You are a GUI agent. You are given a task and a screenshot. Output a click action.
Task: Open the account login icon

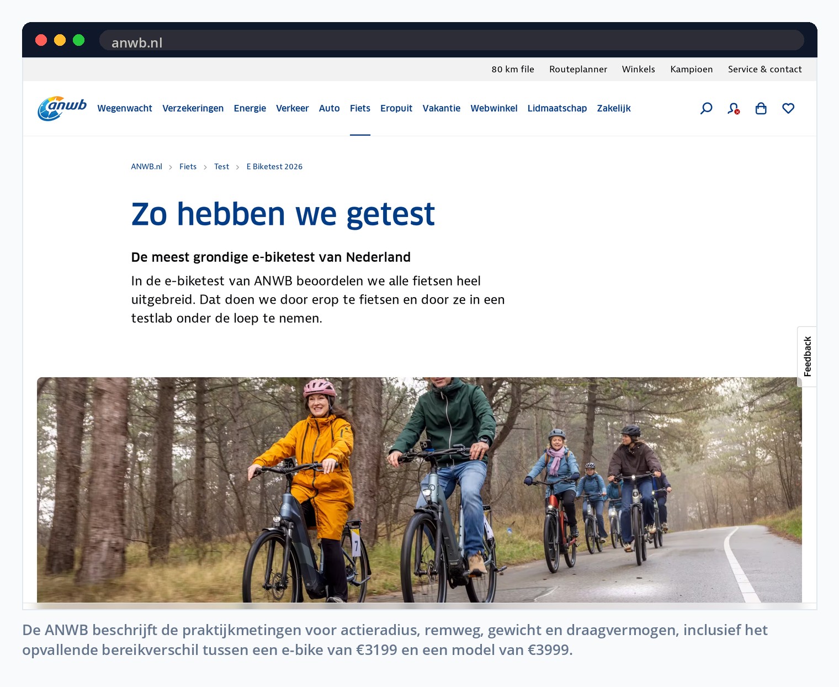(x=734, y=108)
